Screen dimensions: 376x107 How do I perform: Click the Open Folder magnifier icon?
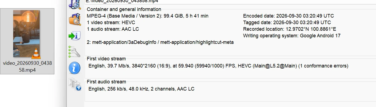[x=75, y=19]
